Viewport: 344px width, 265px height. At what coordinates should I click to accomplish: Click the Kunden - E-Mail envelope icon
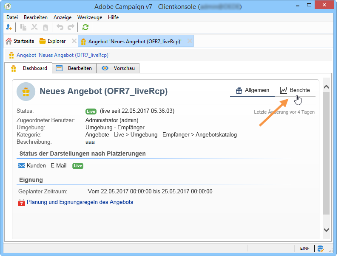coord(22,166)
